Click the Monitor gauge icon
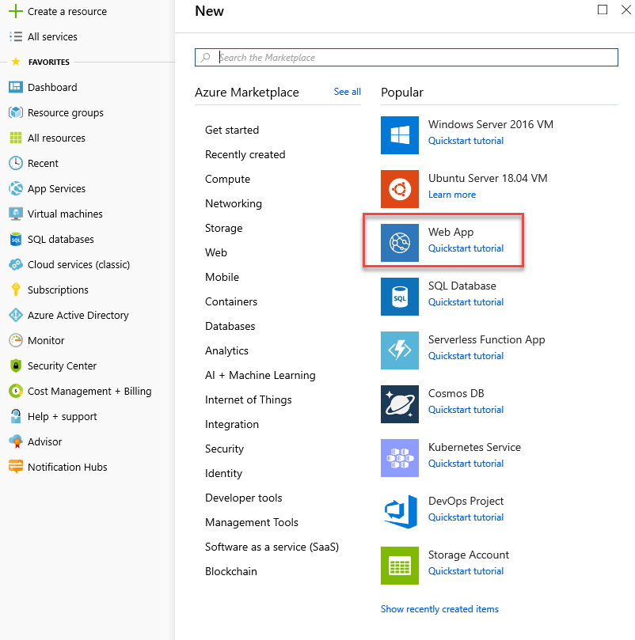Image resolution: width=635 pixels, height=640 pixels. 16,340
